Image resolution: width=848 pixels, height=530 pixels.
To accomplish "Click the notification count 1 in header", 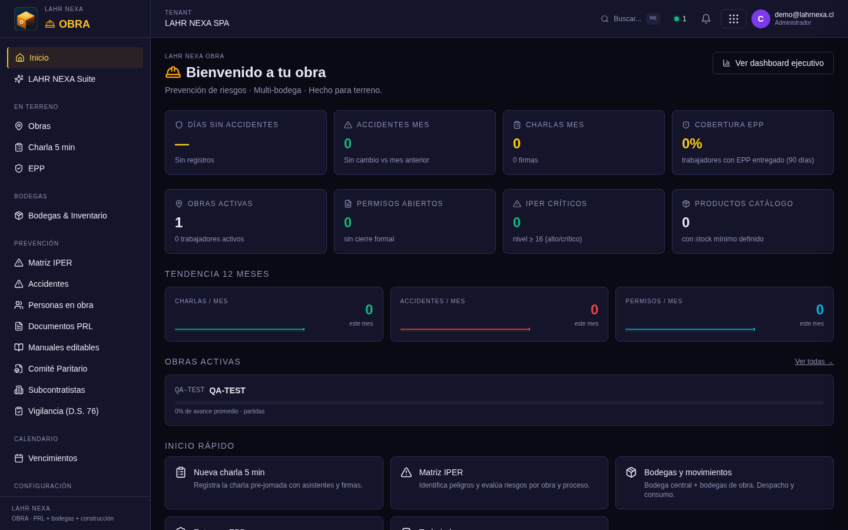I will tap(684, 19).
